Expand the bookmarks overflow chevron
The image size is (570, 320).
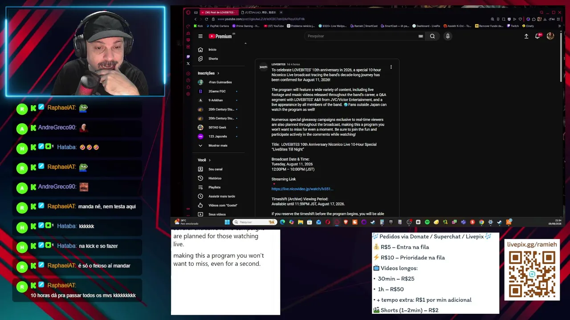tap(559, 26)
